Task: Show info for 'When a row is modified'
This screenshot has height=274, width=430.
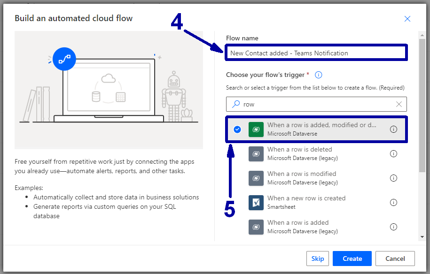Action: (x=393, y=178)
